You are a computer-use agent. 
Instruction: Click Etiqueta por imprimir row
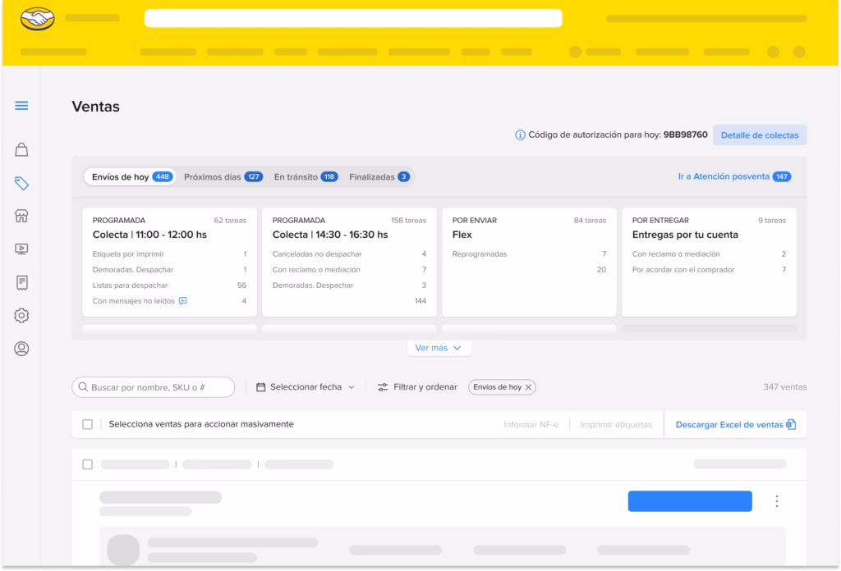pos(169,254)
